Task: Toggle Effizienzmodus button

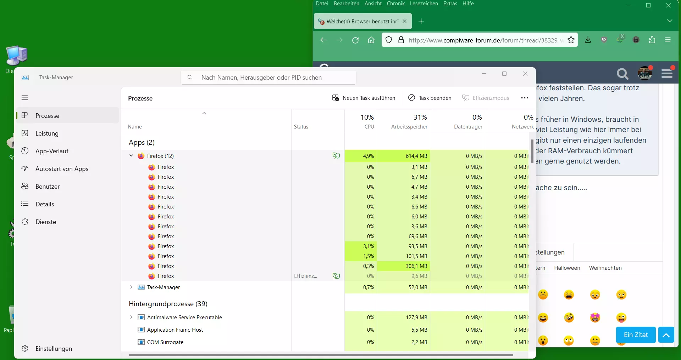Action: tap(485, 98)
